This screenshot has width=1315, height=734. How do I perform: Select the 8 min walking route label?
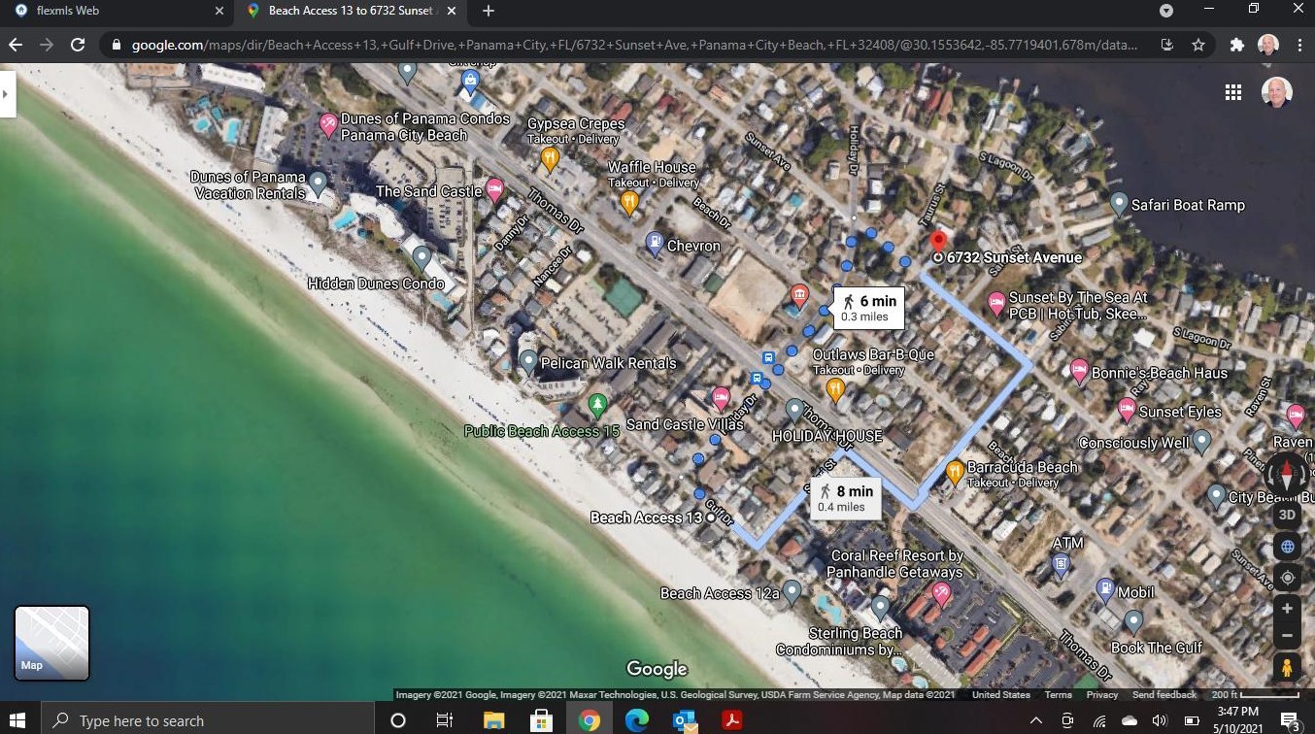845,498
